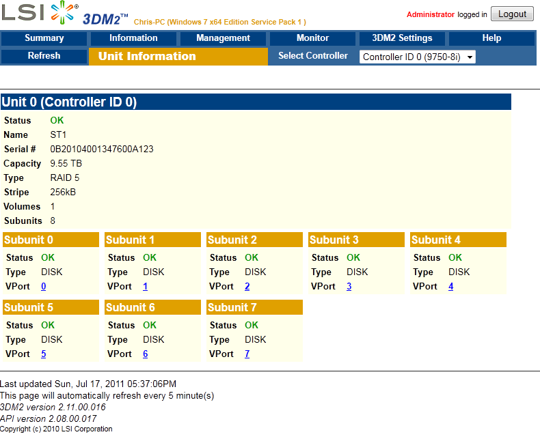This screenshot has height=441, width=540.
Task: Click the unit name ST1
Action: pyautogui.click(x=58, y=134)
